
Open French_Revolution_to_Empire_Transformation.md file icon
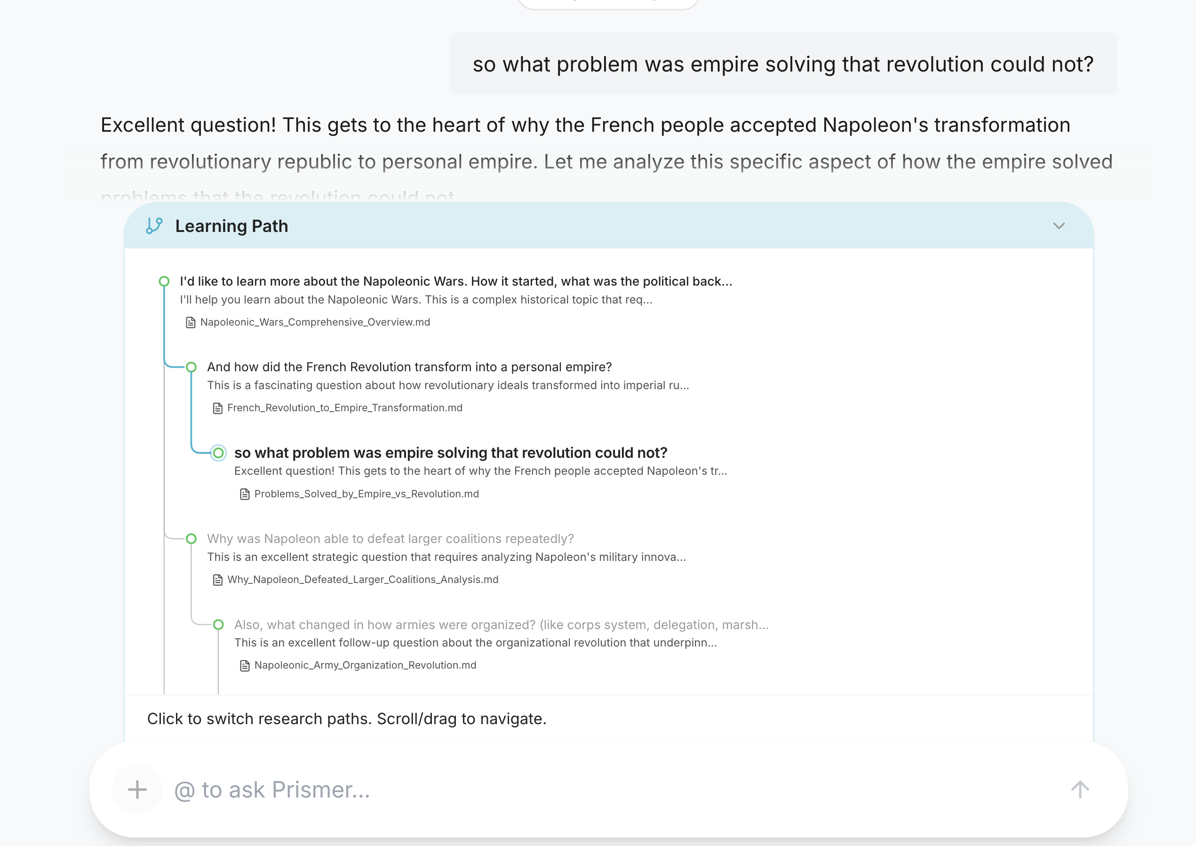coord(218,408)
